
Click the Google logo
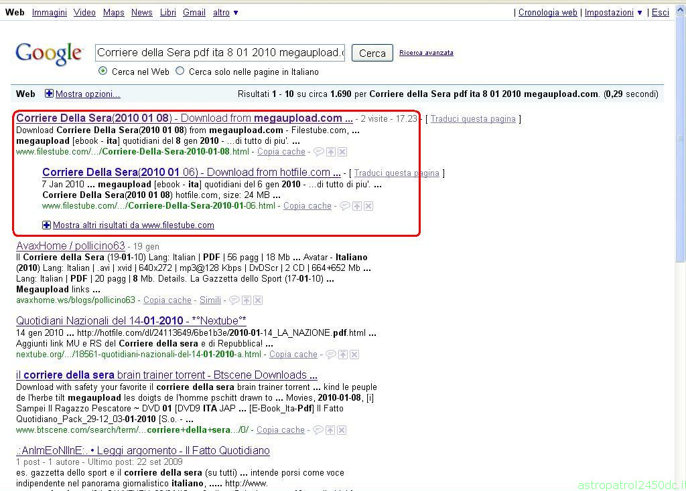[x=49, y=54]
